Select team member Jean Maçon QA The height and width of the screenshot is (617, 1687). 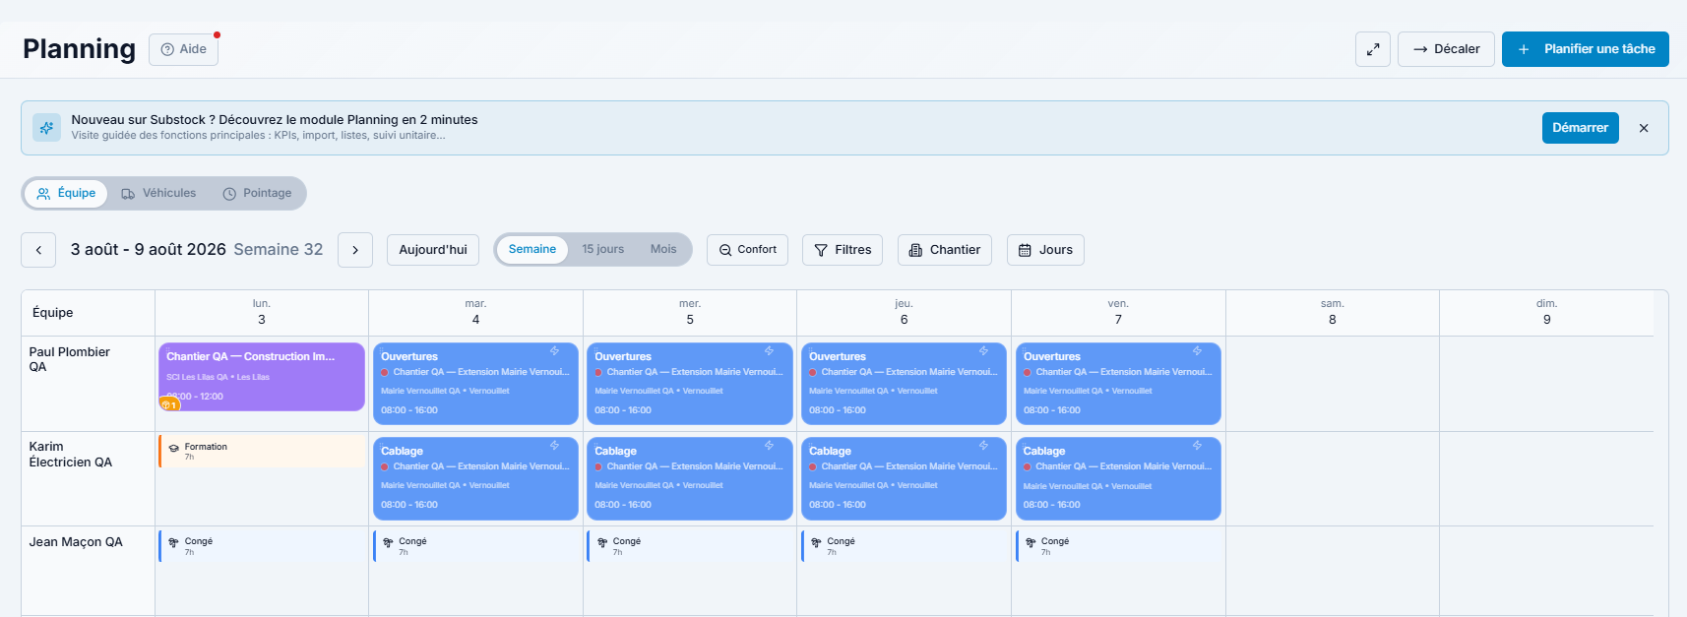(x=76, y=542)
